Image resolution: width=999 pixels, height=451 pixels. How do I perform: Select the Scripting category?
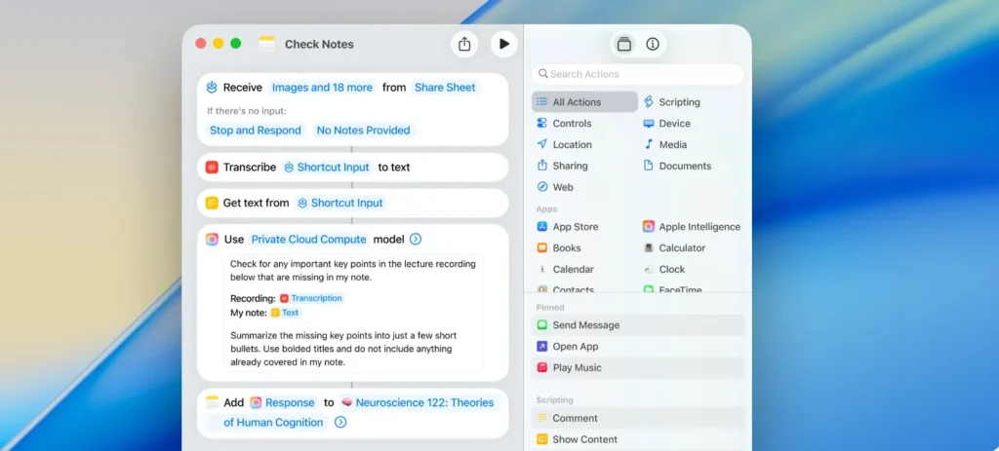671,101
